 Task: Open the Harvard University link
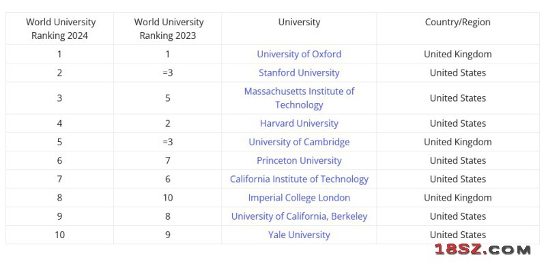[299, 123]
